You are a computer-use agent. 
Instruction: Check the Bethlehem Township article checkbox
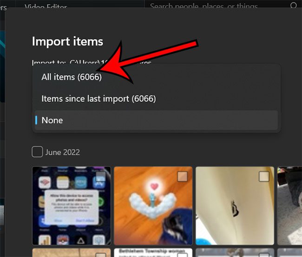(183, 255)
